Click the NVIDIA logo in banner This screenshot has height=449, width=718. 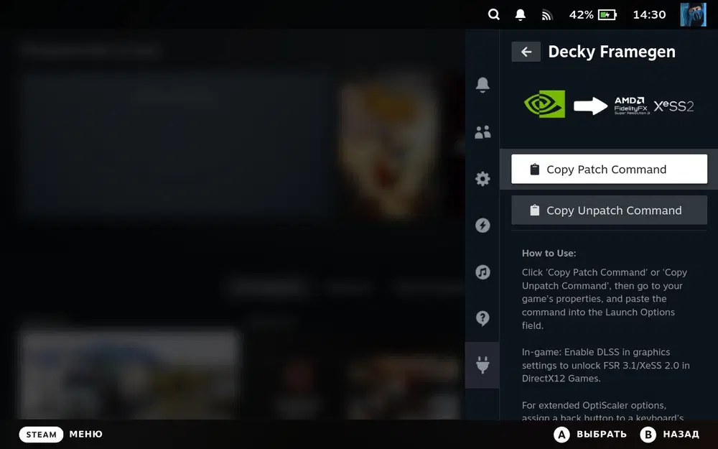[544, 104]
